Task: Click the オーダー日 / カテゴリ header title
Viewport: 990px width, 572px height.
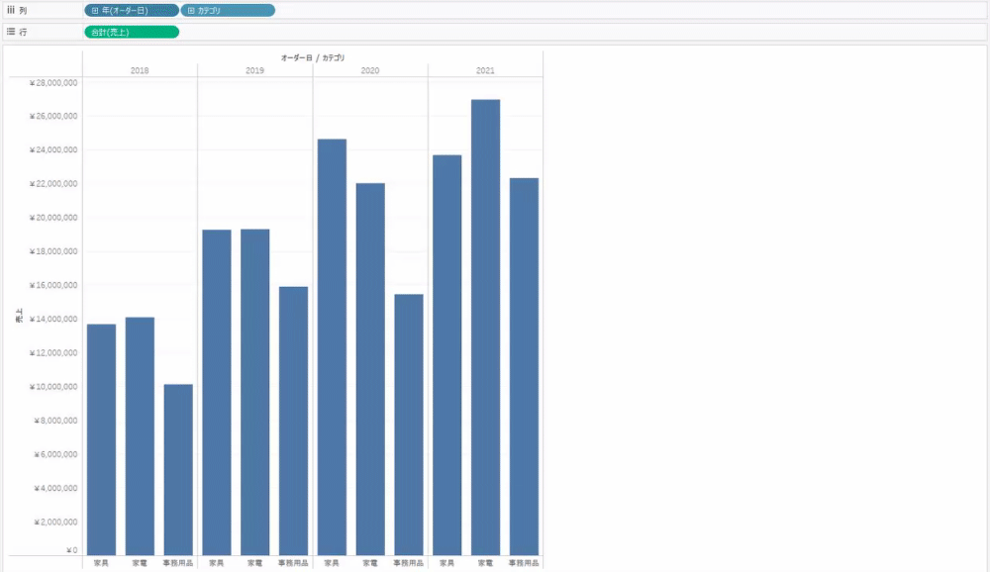Action: (x=313, y=58)
